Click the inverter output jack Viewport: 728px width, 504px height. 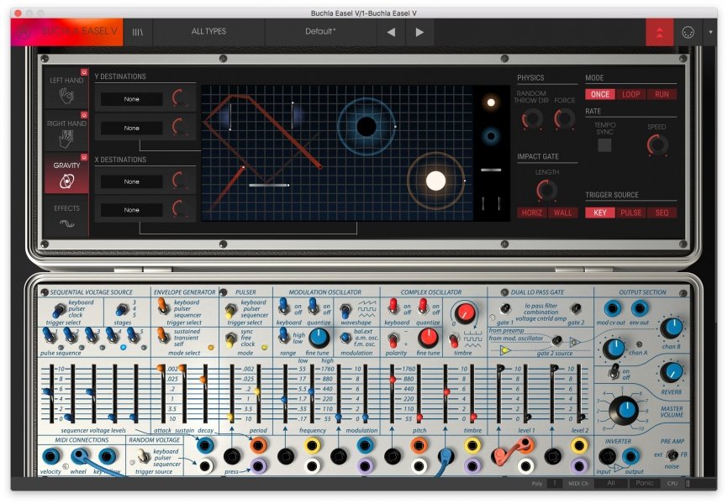[x=630, y=457]
